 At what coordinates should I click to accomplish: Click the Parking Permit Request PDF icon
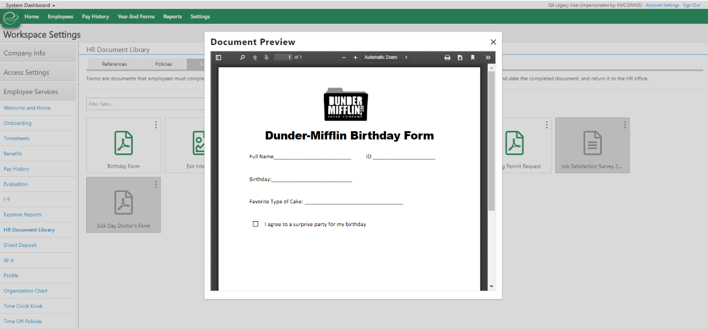point(515,143)
